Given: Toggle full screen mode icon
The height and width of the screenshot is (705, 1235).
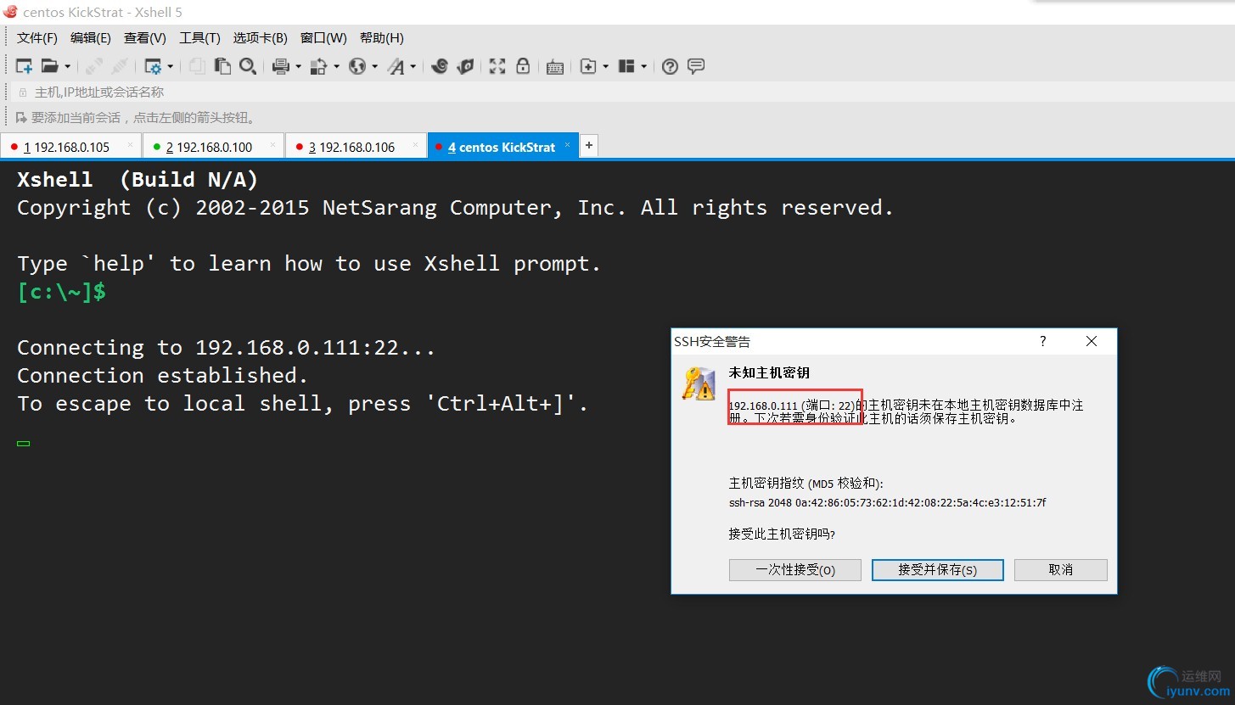Looking at the screenshot, I should pyautogui.click(x=497, y=66).
